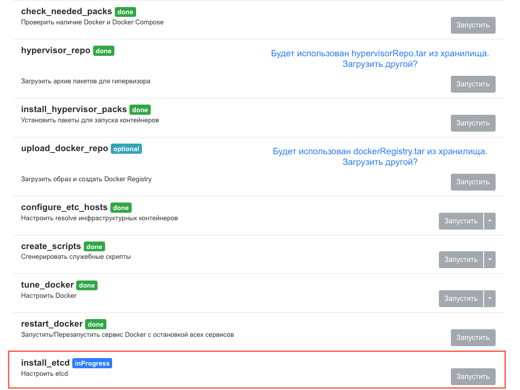Open the tune_docker run options dropdown
520x390 pixels.
point(489,299)
